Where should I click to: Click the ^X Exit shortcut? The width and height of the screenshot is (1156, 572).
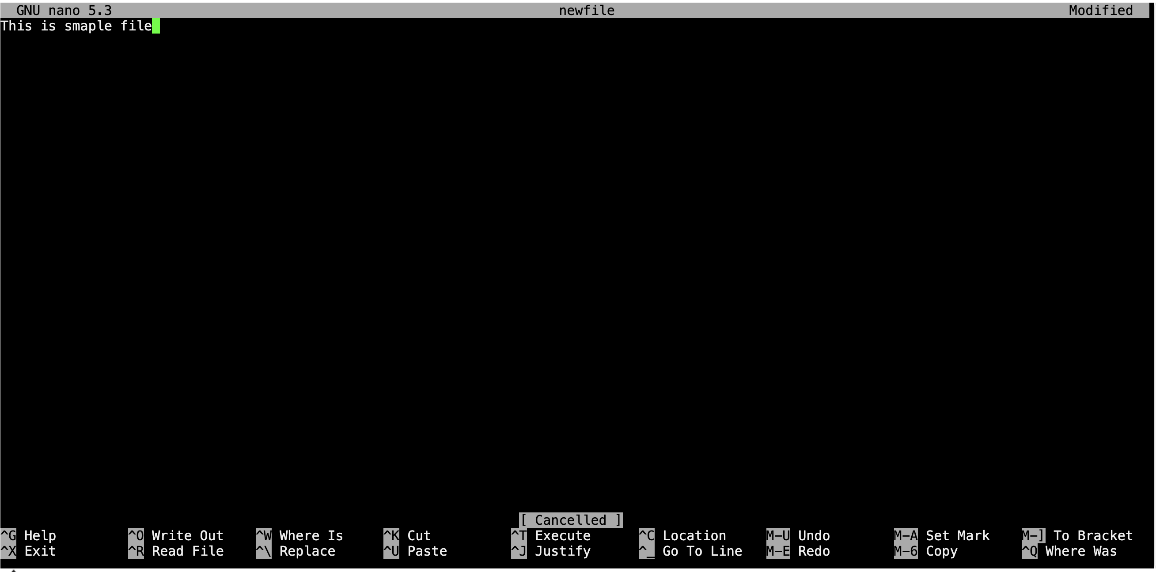[x=28, y=551]
